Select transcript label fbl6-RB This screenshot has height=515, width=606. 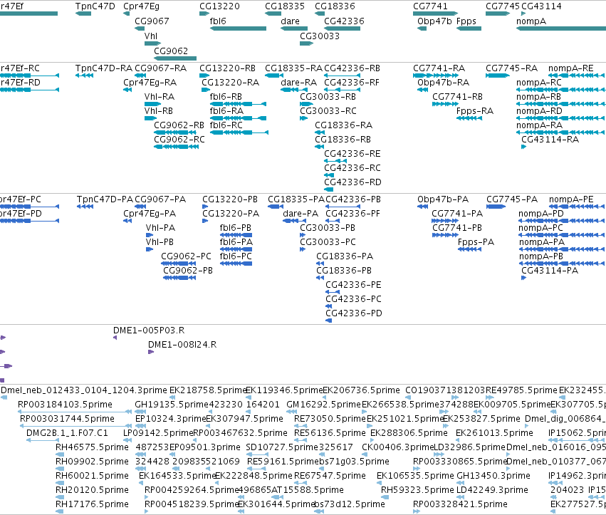[x=226, y=97]
